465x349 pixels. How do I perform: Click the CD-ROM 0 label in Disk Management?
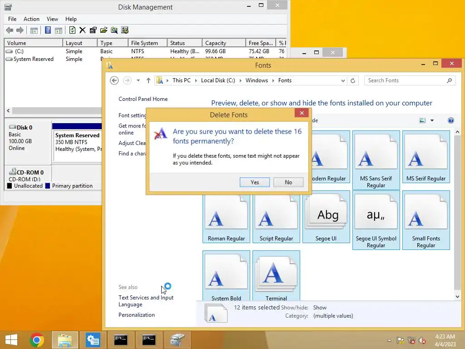tap(30, 172)
